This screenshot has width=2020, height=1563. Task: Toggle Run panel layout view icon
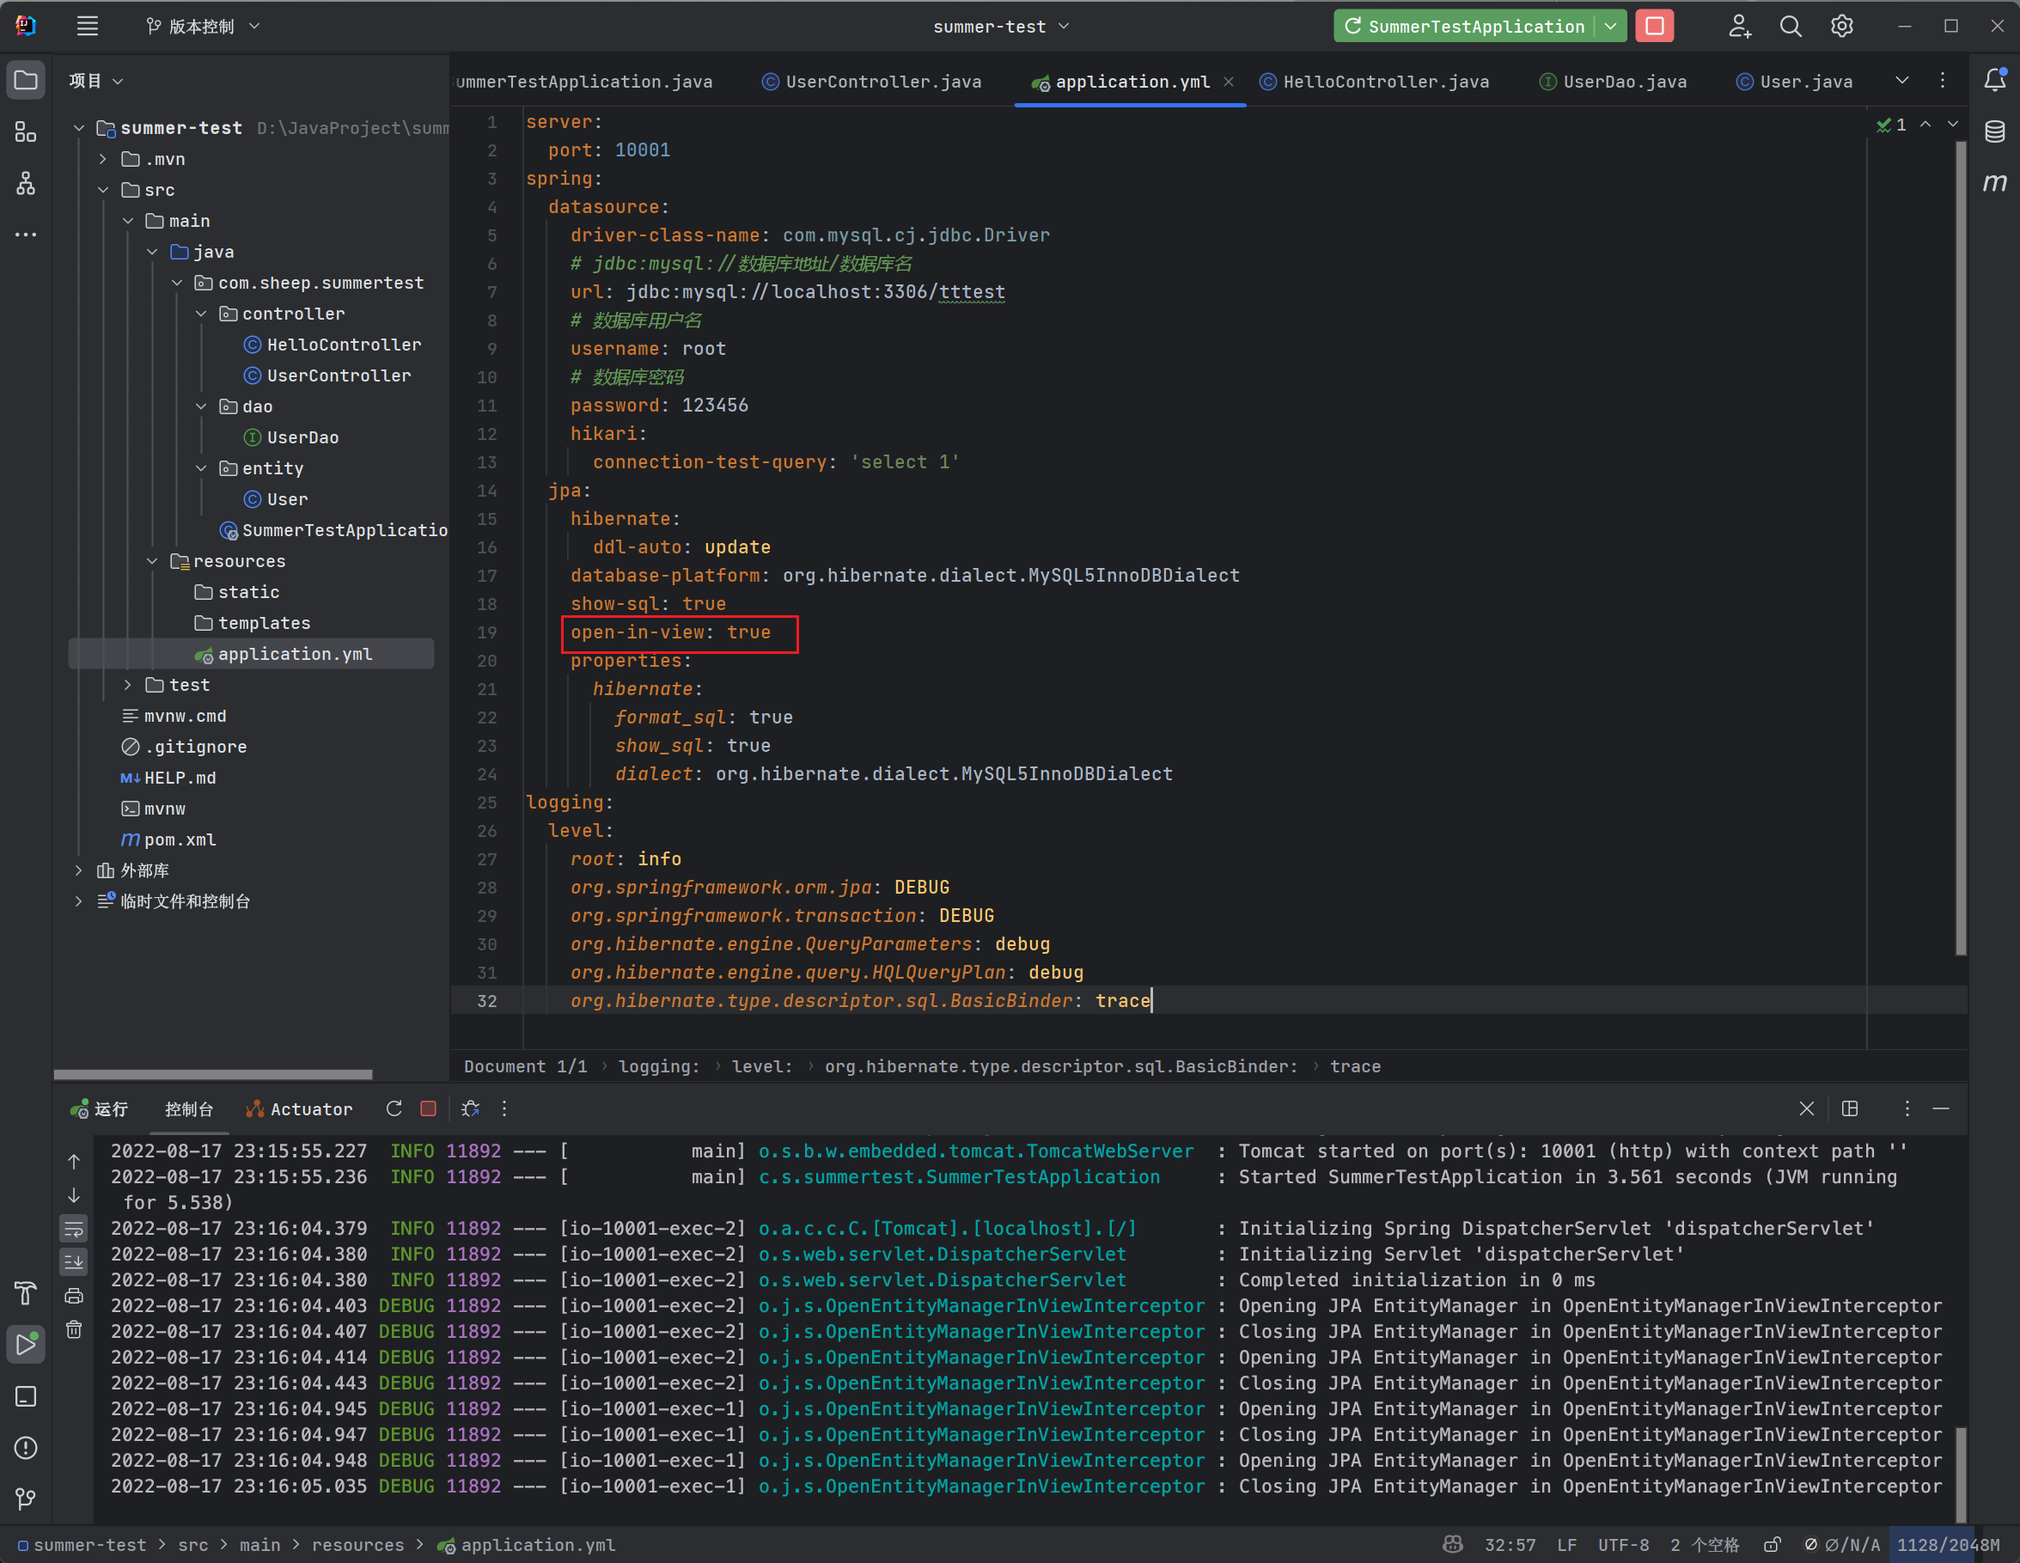[x=1850, y=1108]
